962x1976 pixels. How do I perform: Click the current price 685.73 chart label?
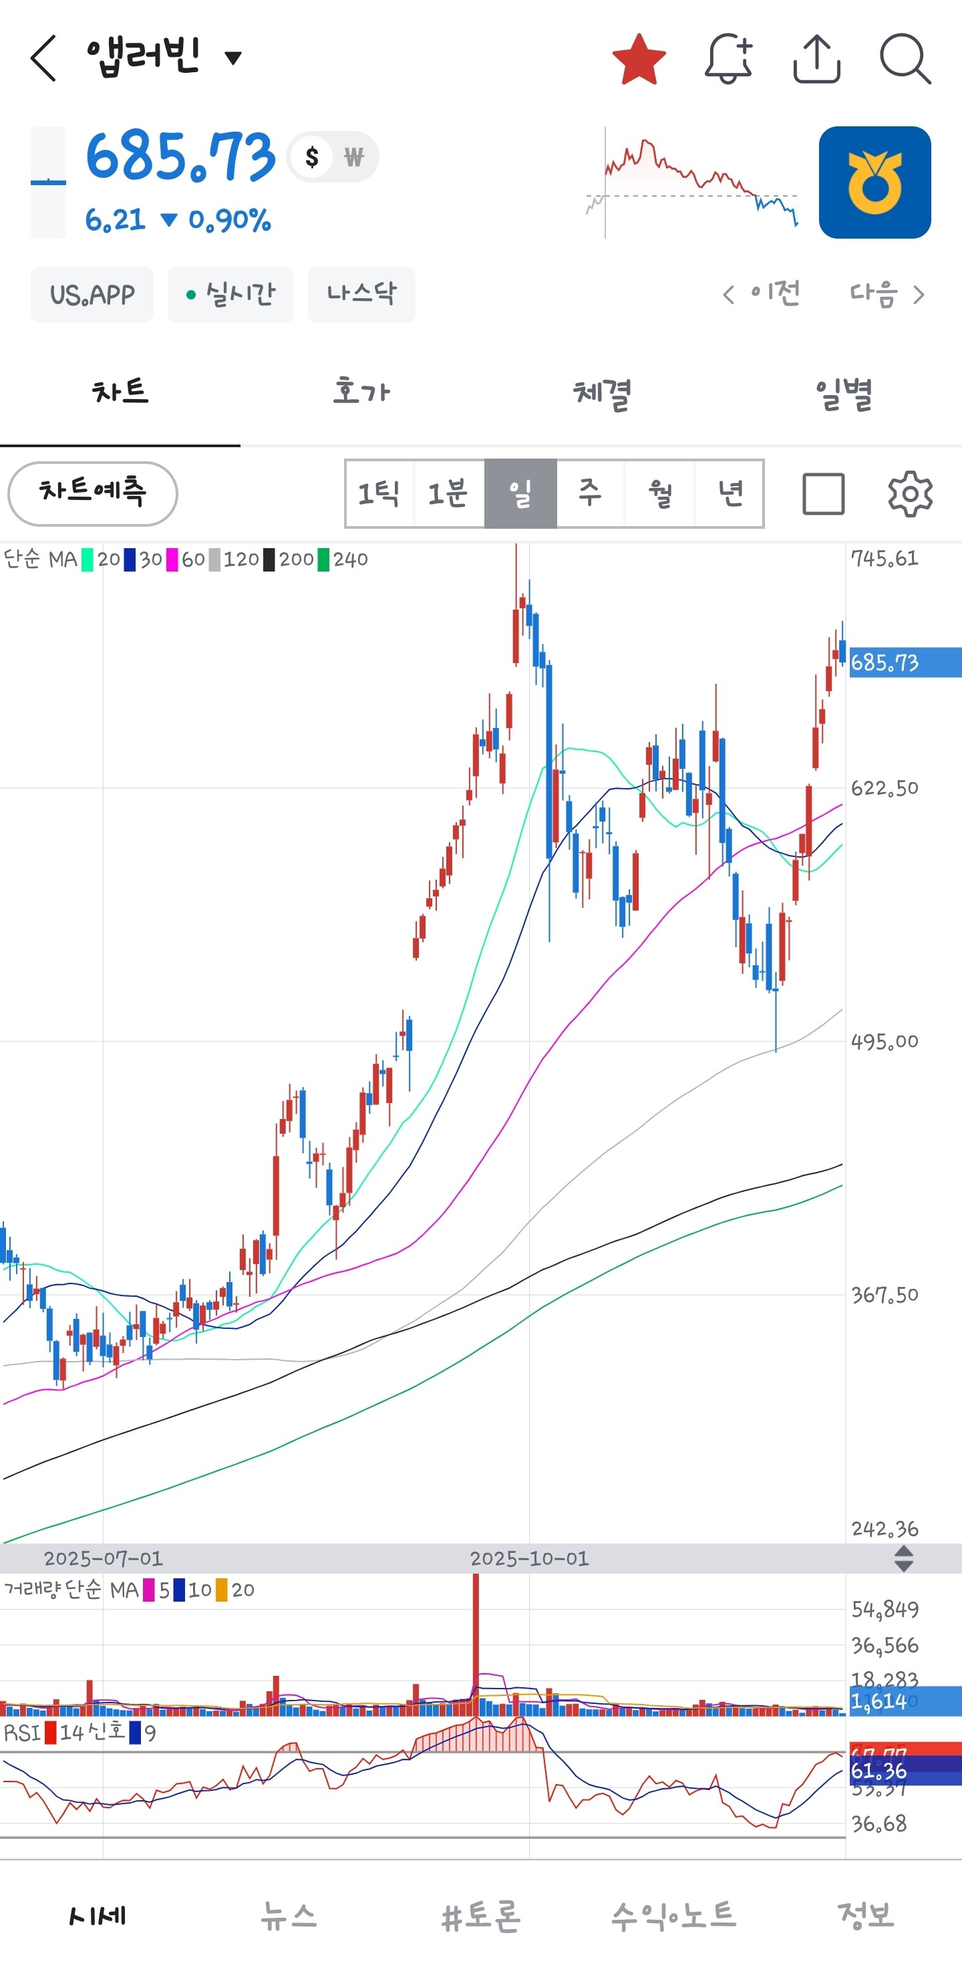[x=905, y=662]
